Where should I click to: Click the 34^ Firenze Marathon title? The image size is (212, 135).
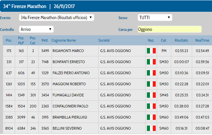25,6
